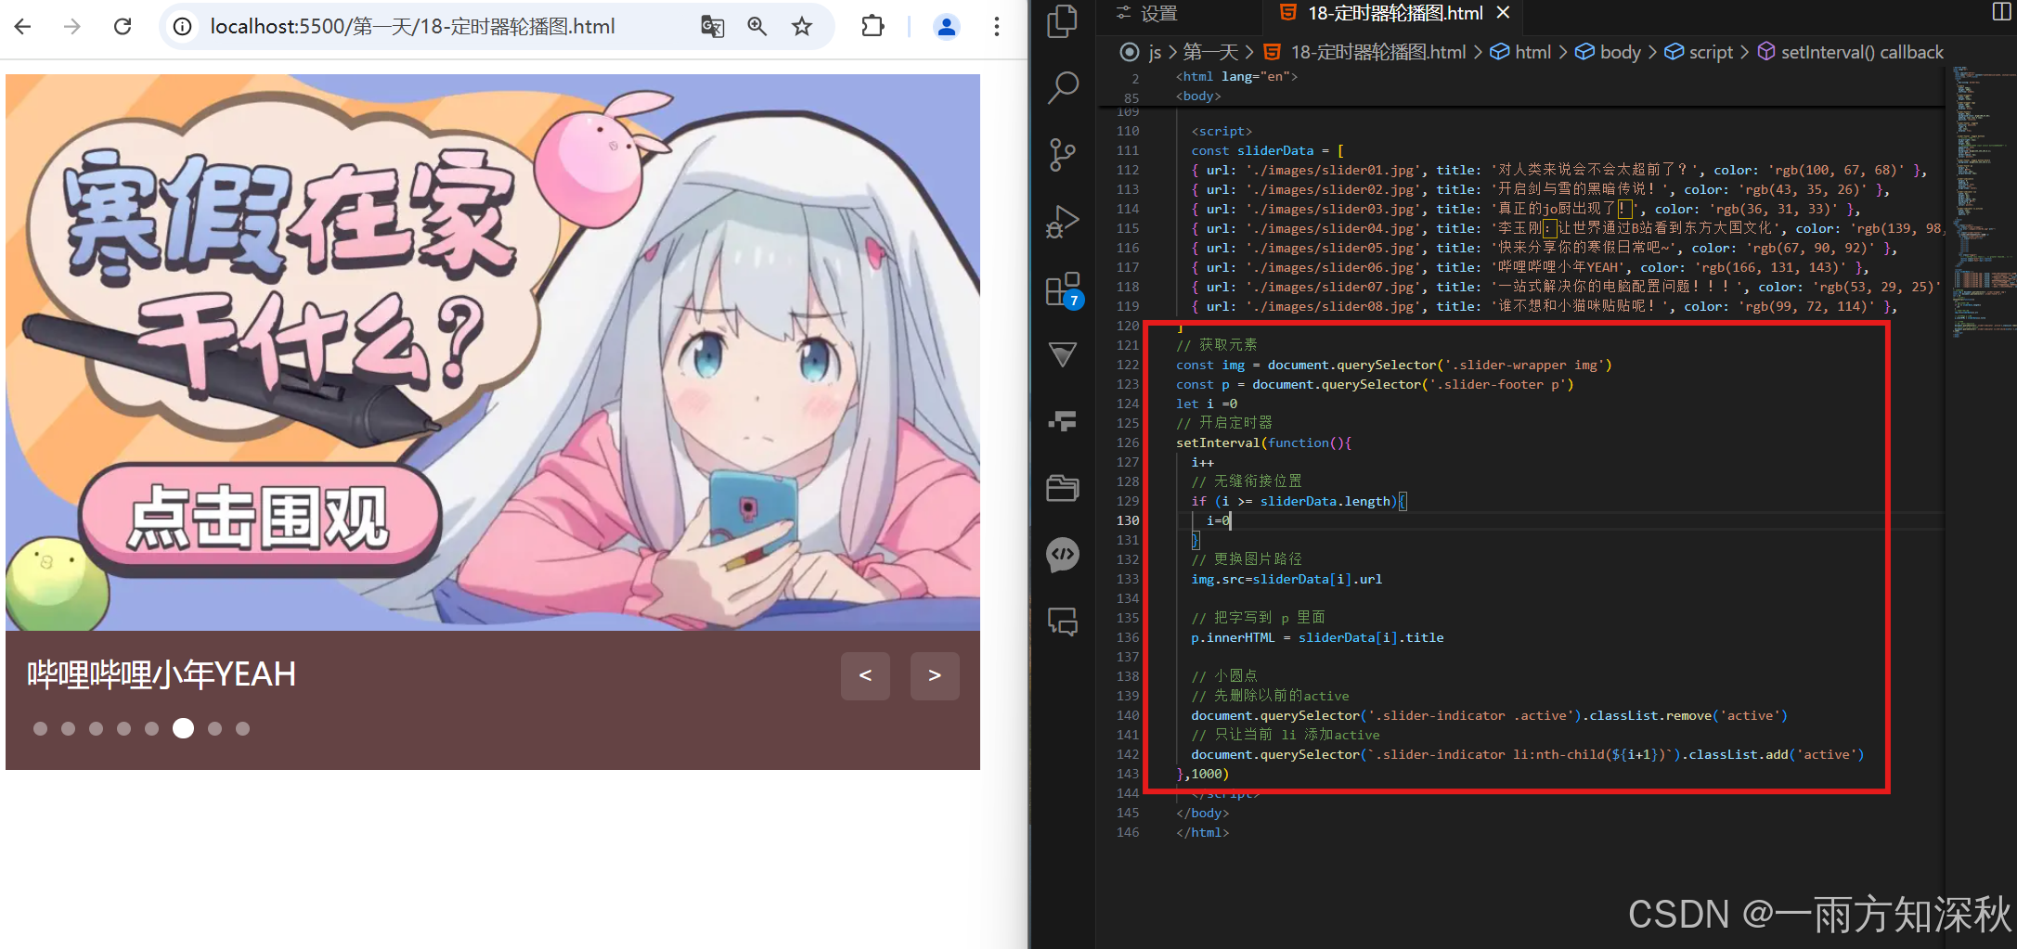The height and width of the screenshot is (949, 2017).
Task: Open the Chrome three-dot menu
Action: point(997,27)
